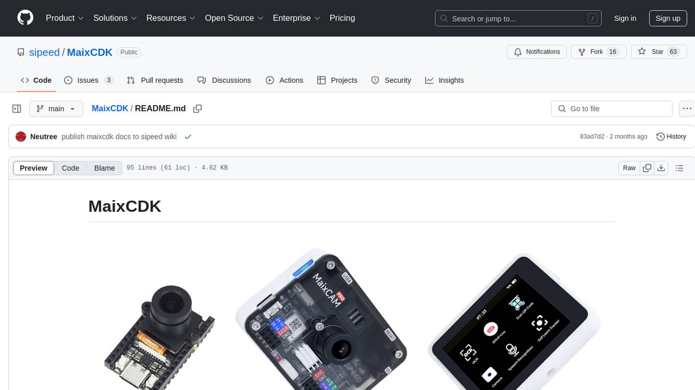Show the commit check status checkmark

[x=188, y=136]
